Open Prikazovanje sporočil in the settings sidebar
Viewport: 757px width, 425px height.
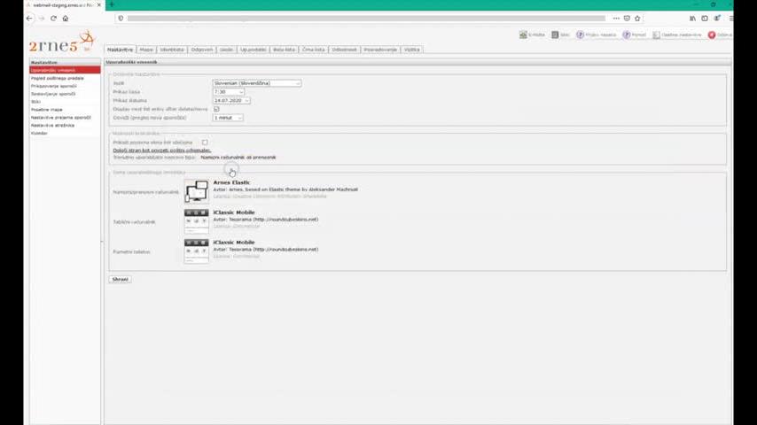(x=54, y=86)
